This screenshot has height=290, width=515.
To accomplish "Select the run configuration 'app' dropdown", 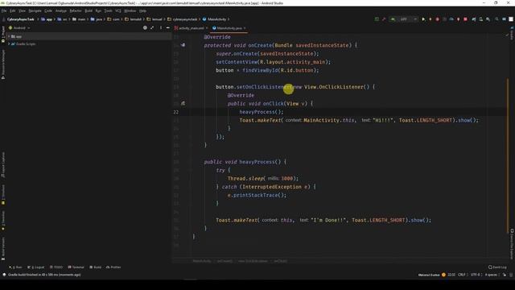I will pyautogui.click(x=404, y=19).
